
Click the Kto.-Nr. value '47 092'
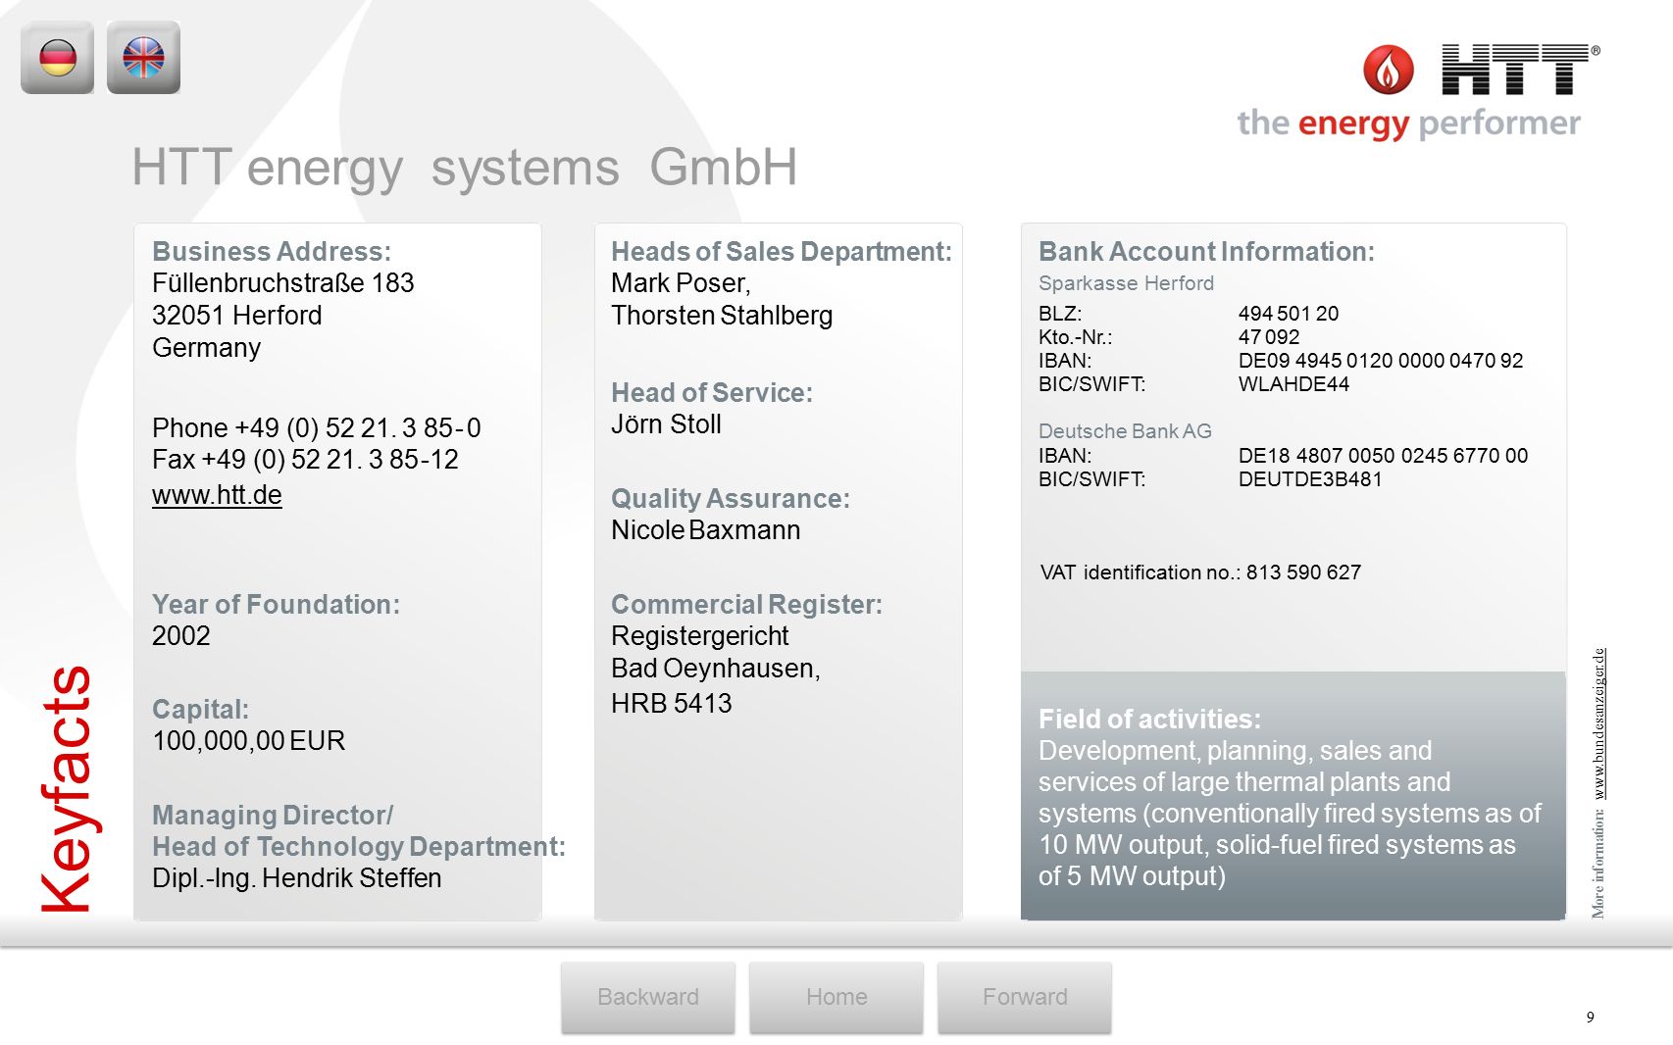1269,337
